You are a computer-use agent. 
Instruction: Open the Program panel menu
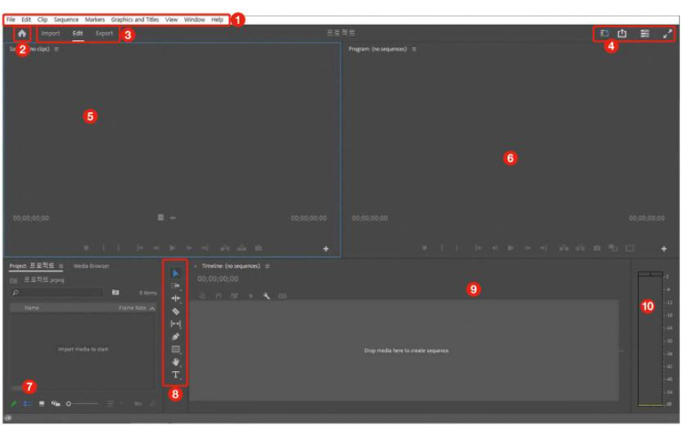[x=414, y=49]
